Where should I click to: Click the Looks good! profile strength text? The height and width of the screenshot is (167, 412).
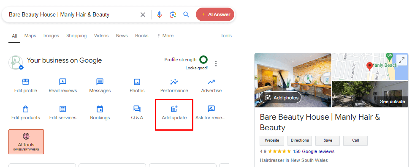click(197, 68)
